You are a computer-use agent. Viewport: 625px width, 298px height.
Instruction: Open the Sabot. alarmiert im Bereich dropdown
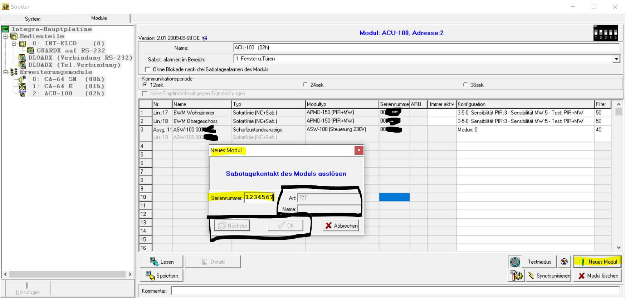[616, 59]
